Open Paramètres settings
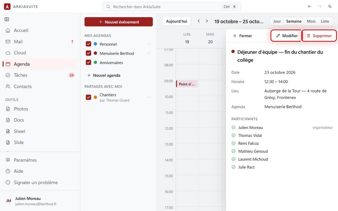Viewport: 338px width, 211px height. 40,160
